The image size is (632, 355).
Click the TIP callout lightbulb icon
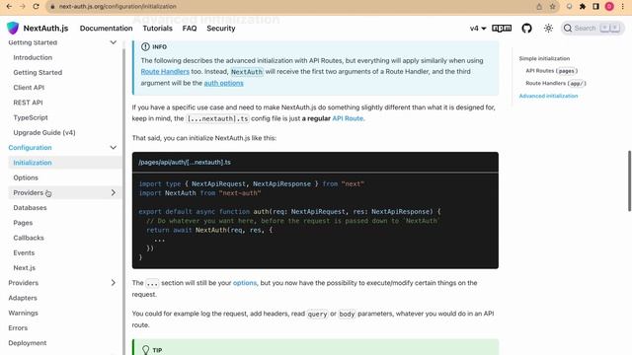145,350
